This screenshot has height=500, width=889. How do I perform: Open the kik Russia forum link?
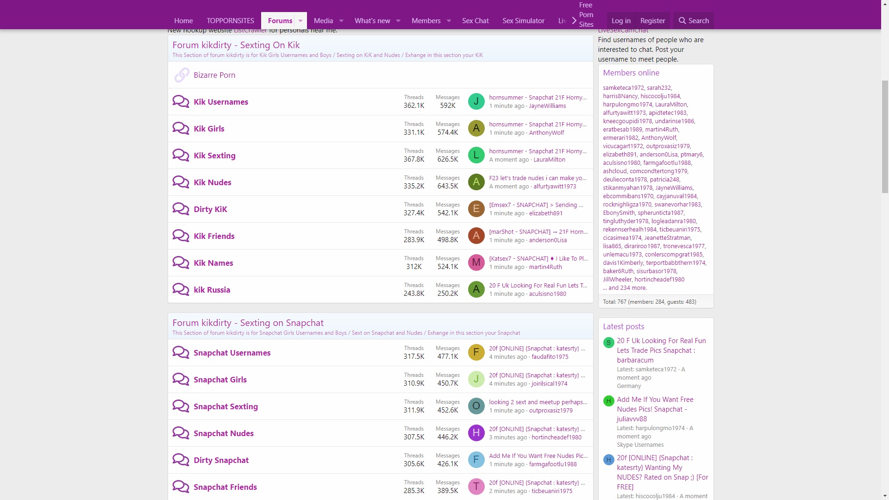(x=212, y=290)
